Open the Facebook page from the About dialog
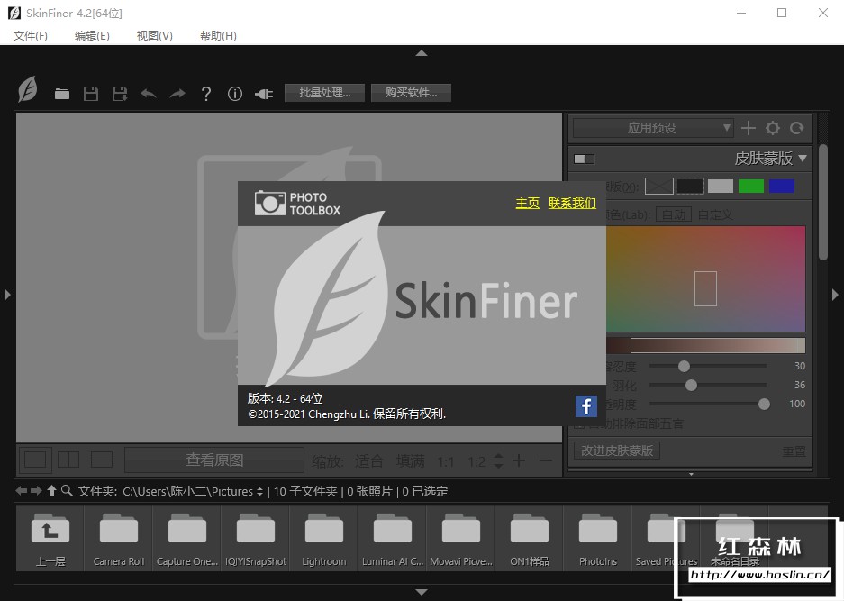The height and width of the screenshot is (601, 844). [586, 405]
